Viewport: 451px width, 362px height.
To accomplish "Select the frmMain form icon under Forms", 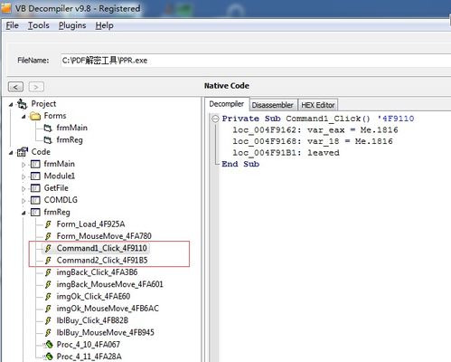I will coord(48,128).
